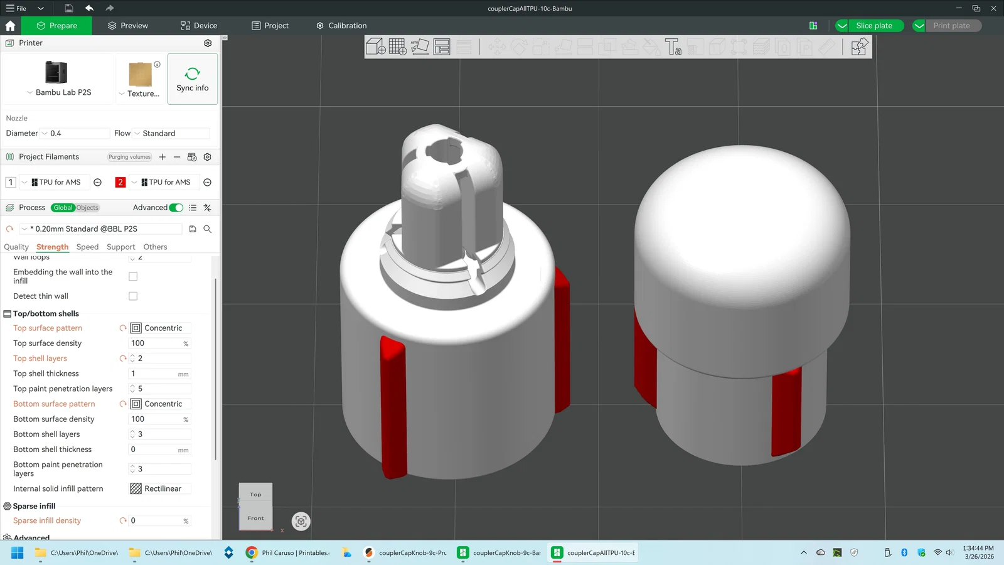Open filament 2 more options icon
Image resolution: width=1004 pixels, height=565 pixels.
[x=208, y=183]
